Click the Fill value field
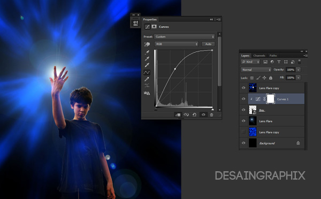This screenshot has width=321, height=199. click(x=291, y=78)
